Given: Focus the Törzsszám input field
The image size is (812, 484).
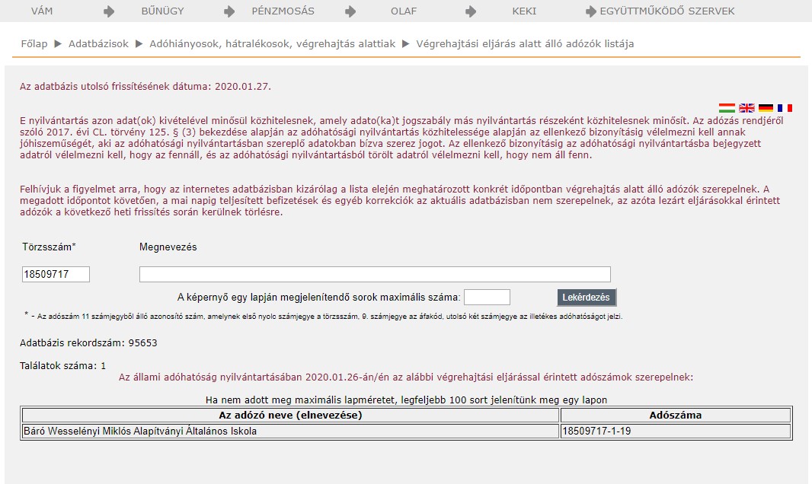Looking at the screenshot, I should coord(56,274).
